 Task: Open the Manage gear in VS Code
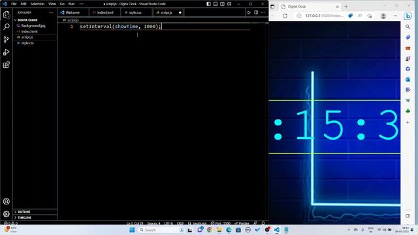(x=7, y=214)
